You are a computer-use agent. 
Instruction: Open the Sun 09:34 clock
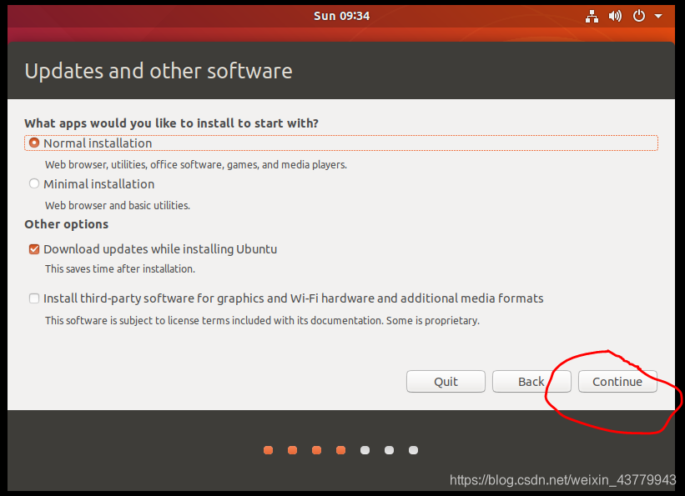click(x=341, y=16)
